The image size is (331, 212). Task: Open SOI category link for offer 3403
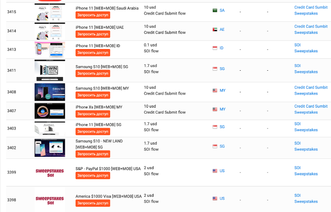pyautogui.click(x=298, y=124)
